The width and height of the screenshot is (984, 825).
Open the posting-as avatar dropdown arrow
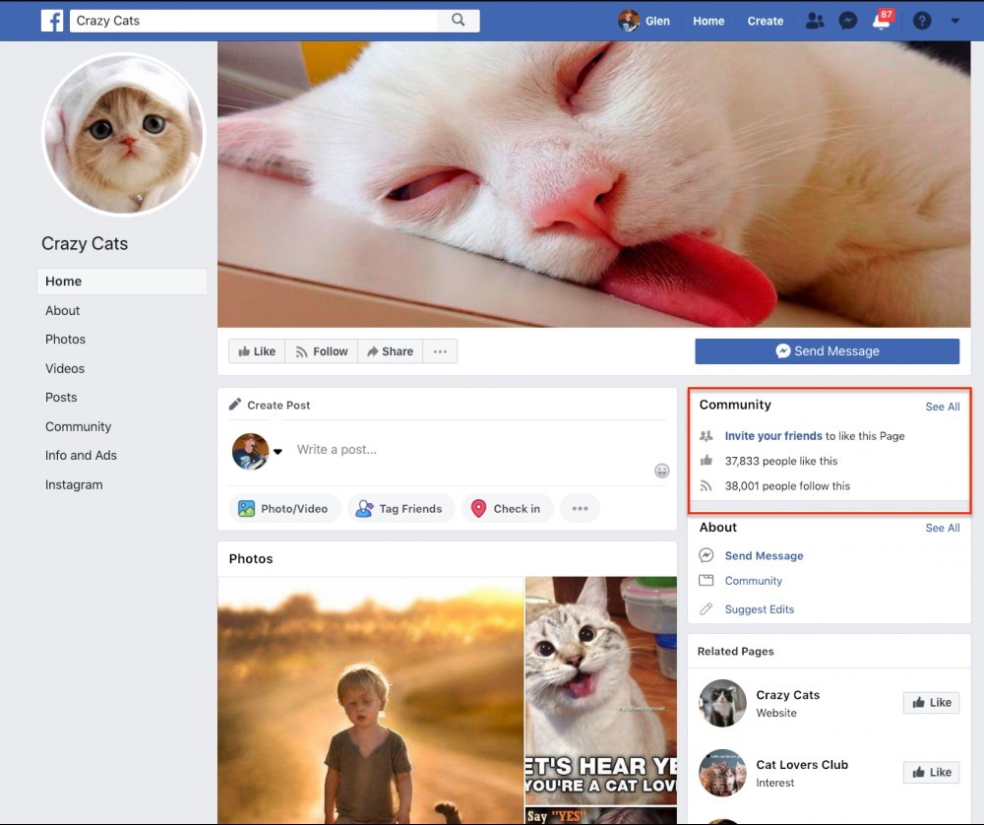277,451
